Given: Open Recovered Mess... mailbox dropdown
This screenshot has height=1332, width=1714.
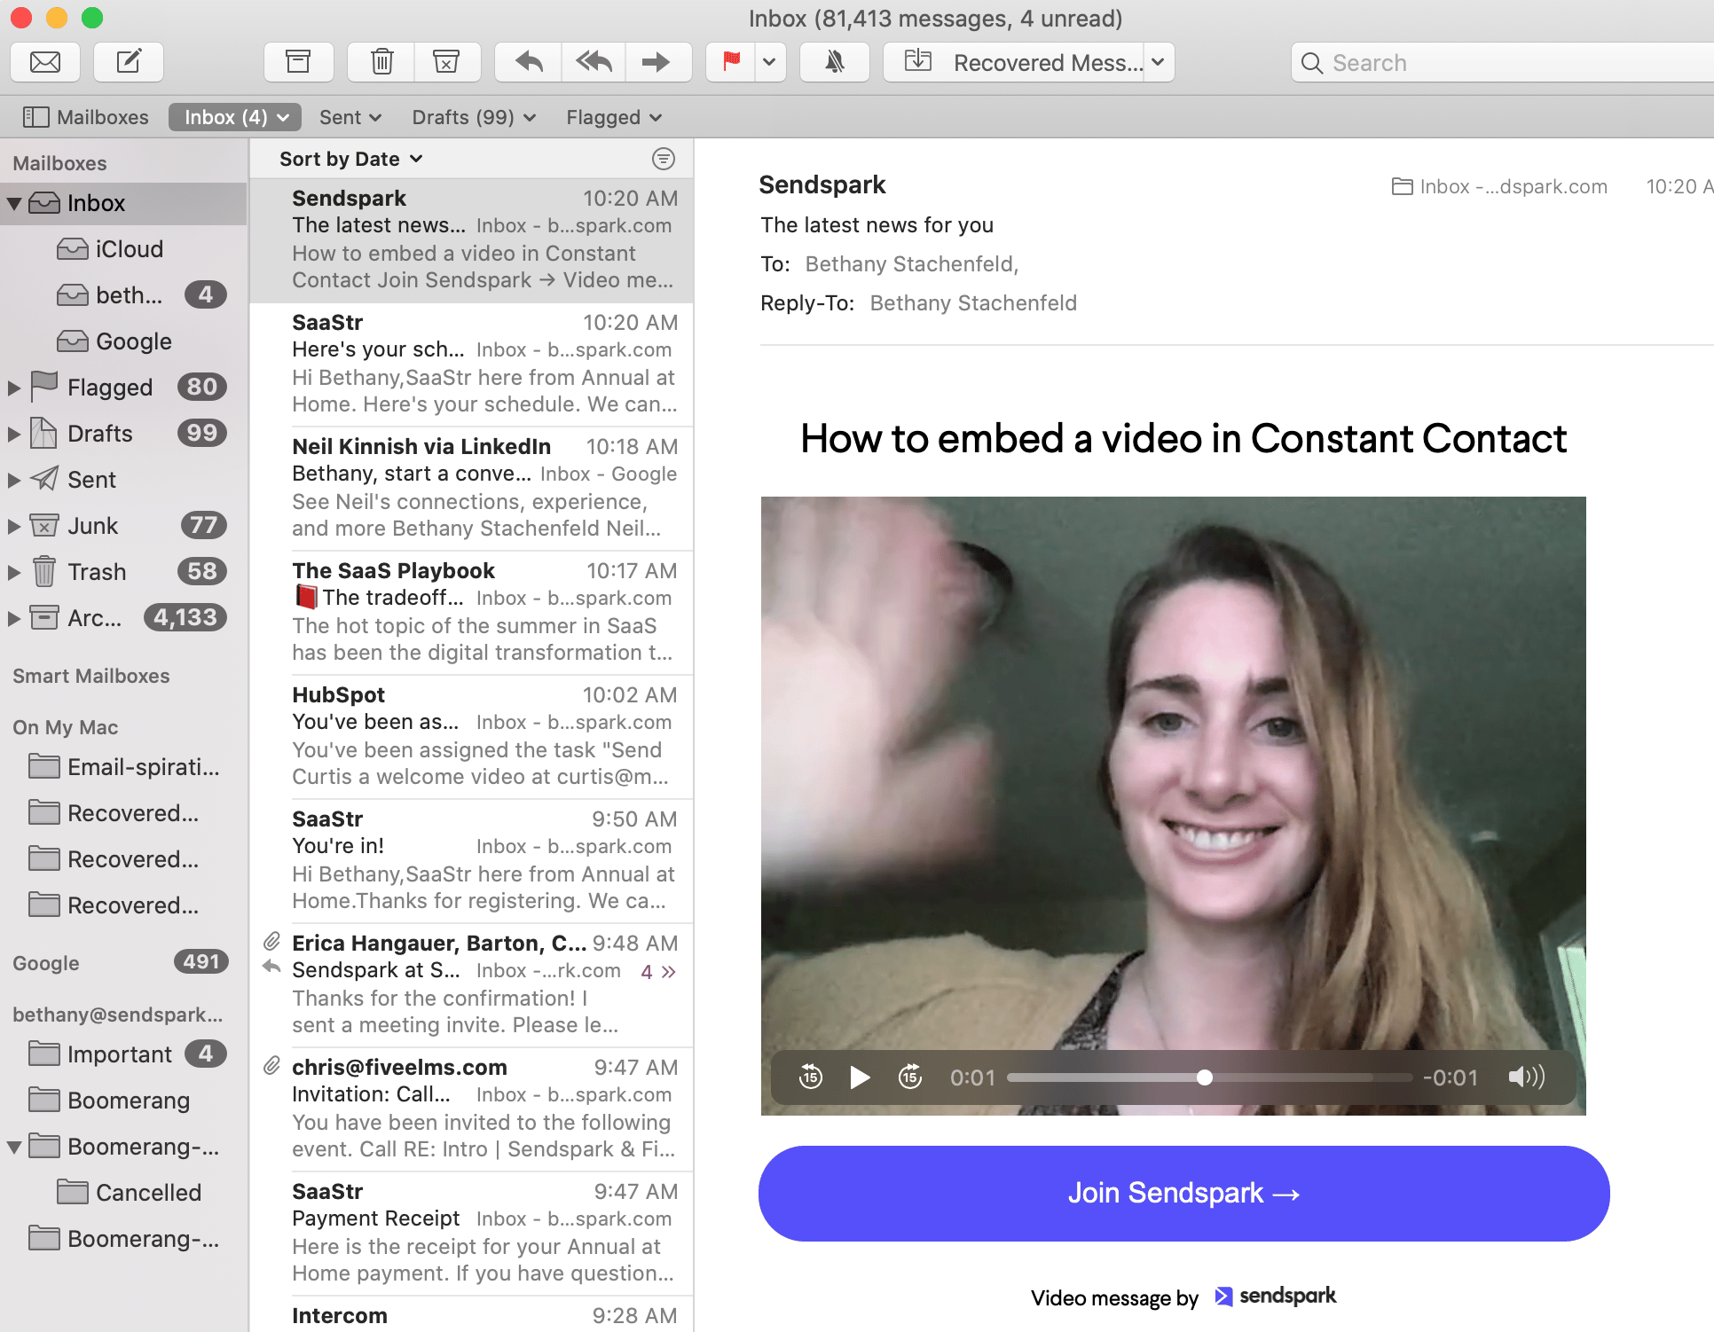Looking at the screenshot, I should coord(1158,62).
